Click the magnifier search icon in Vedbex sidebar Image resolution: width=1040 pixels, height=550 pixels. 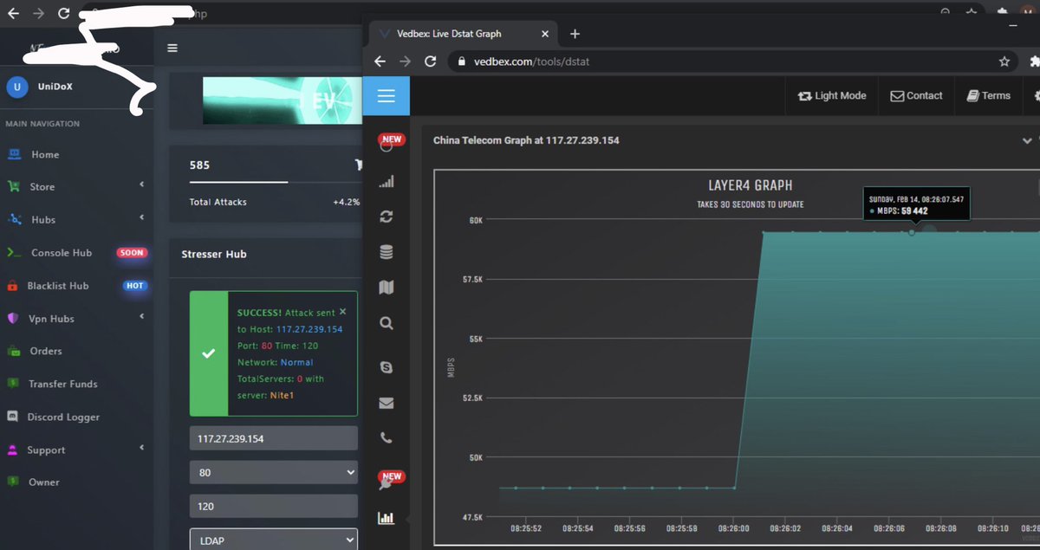(x=387, y=323)
